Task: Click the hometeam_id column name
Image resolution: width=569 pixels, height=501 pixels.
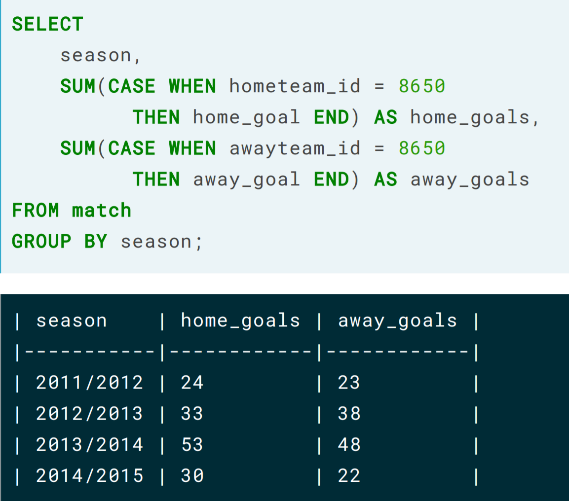Action: point(295,86)
